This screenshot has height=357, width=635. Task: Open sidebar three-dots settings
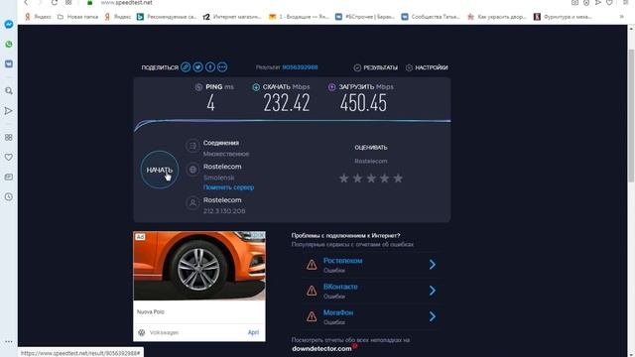(9, 341)
